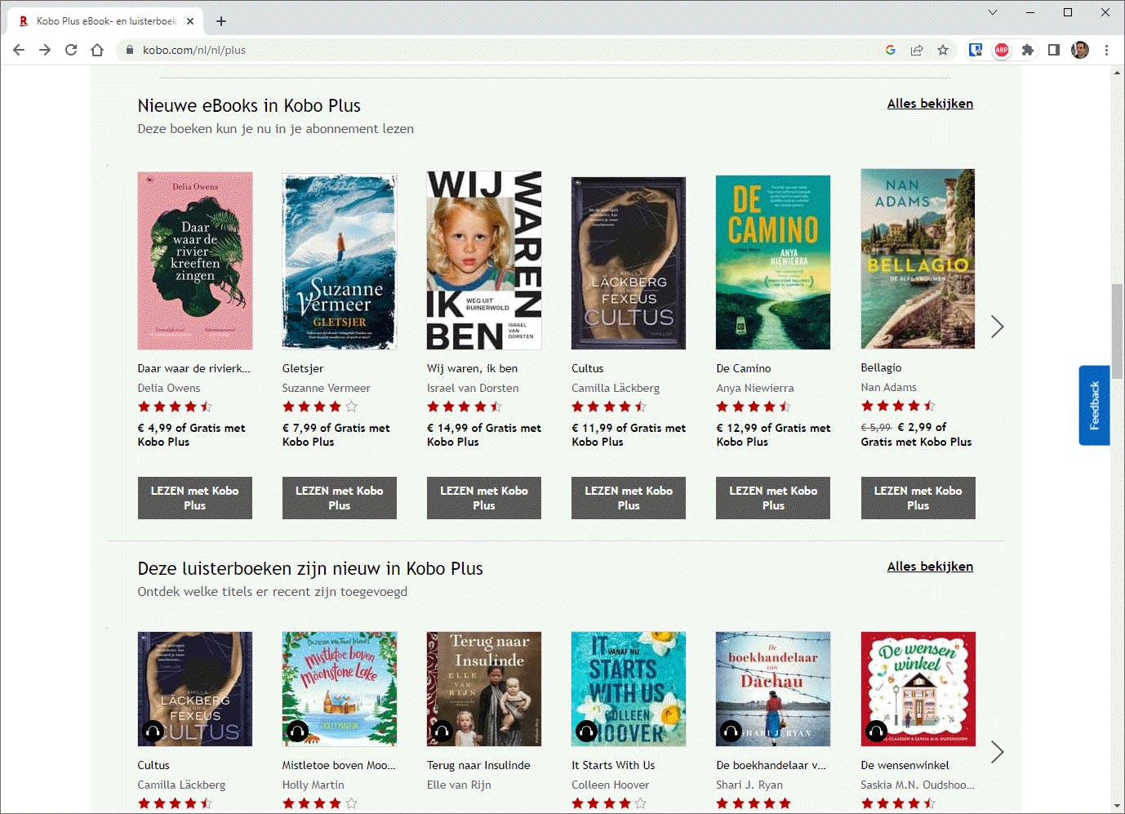
Task: Open the Terug naar Insulinde title link
Action: (x=478, y=765)
